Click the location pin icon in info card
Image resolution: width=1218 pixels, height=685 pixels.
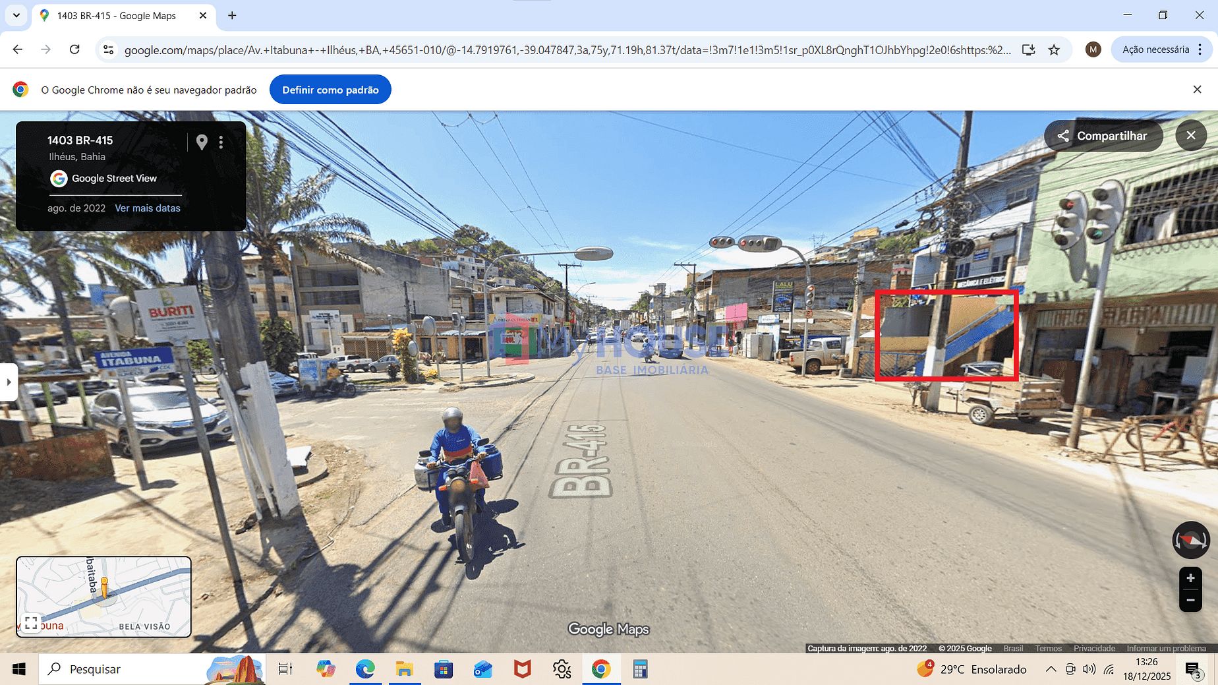[x=202, y=142]
